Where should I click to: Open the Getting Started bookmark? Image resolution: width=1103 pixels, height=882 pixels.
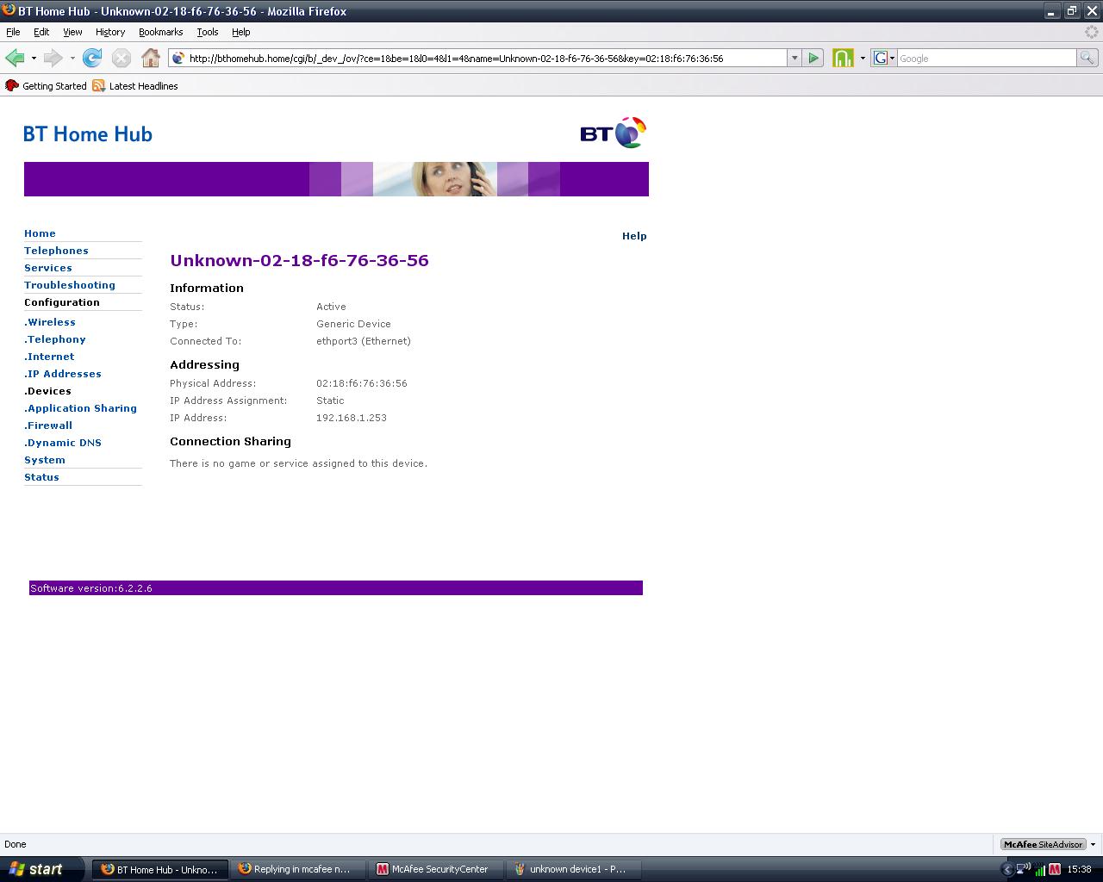(46, 86)
